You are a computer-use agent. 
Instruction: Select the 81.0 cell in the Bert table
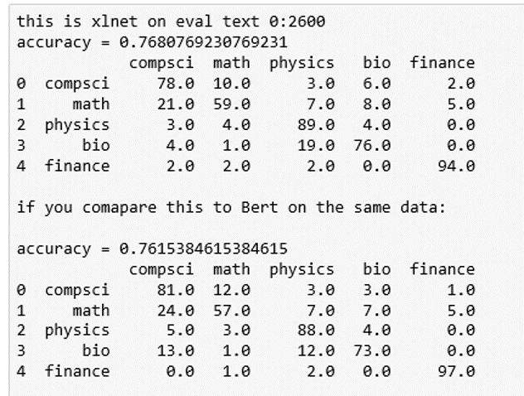(175, 290)
